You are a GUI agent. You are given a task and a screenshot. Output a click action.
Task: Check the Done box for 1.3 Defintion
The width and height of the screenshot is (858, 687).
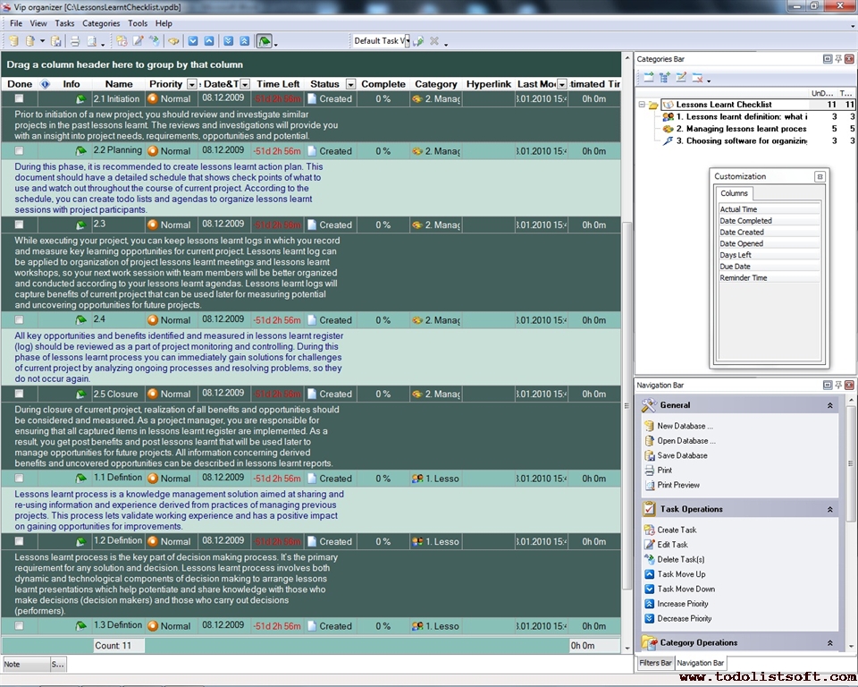(19, 625)
